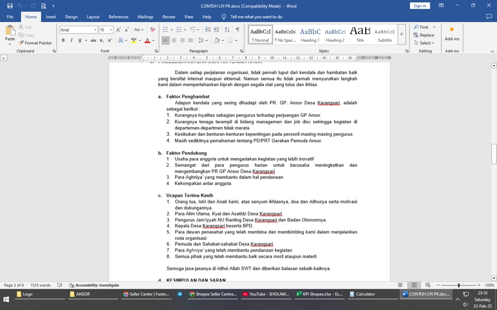The height and width of the screenshot is (310, 497).
Task: Apply the Heading 1 style
Action: (310, 35)
